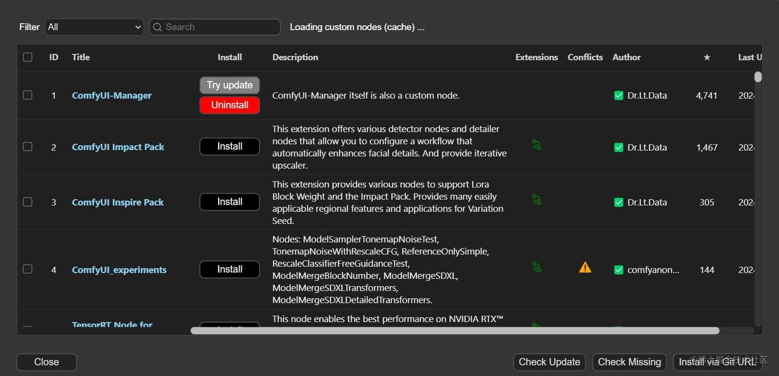Image resolution: width=779 pixels, height=376 pixels.
Task: Click extensions icon for ComfyUI_experiments row
Action: pyautogui.click(x=536, y=267)
